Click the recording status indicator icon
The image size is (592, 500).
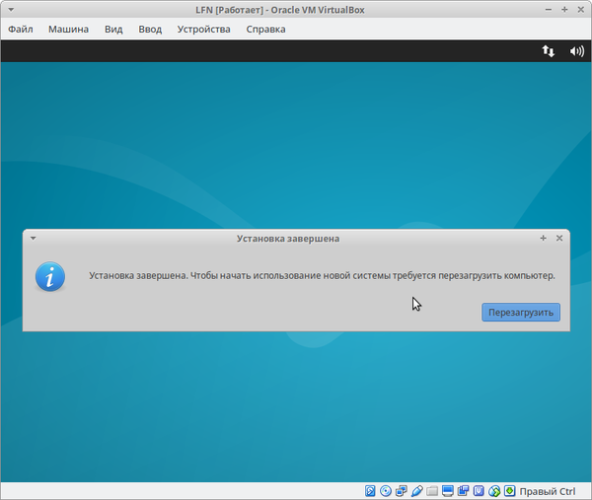coord(464,491)
